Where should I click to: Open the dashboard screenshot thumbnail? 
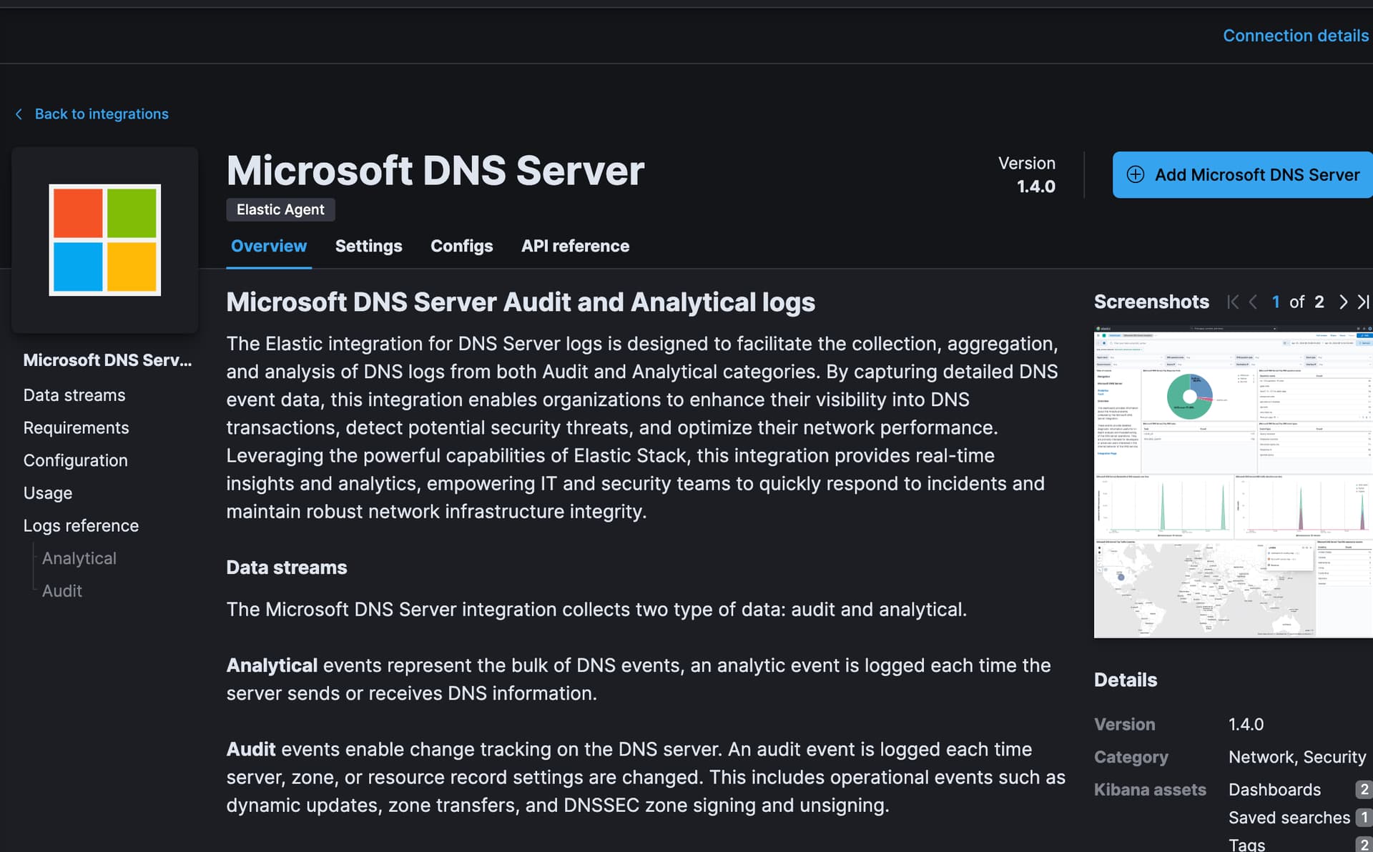click(1233, 482)
